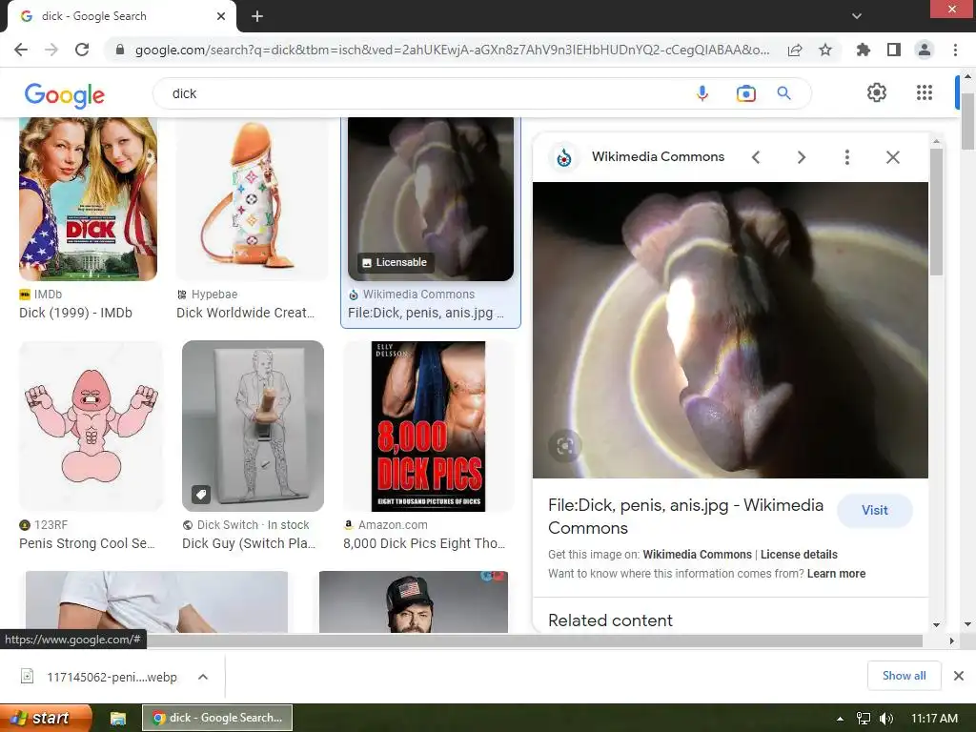Image resolution: width=976 pixels, height=732 pixels.
Task: Click the 11:17 AM taskbar clock
Action: pos(934,719)
